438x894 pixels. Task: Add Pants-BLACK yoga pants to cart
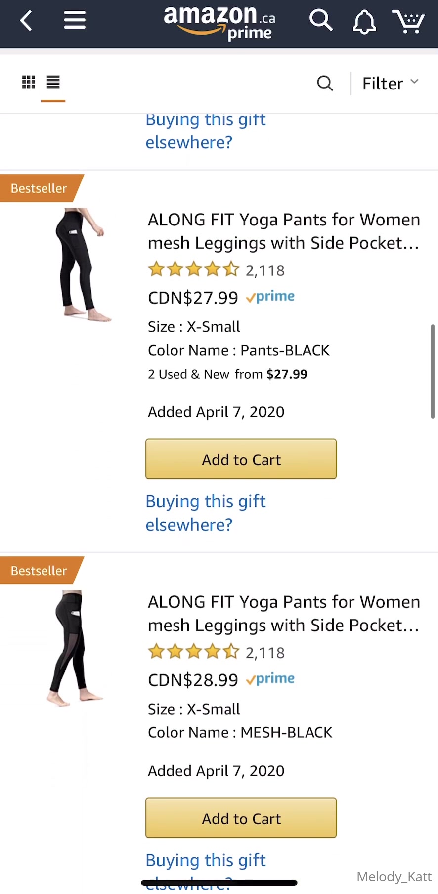241,459
